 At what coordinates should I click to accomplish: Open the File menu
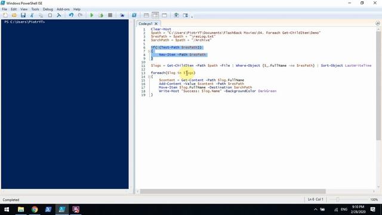[4, 10]
